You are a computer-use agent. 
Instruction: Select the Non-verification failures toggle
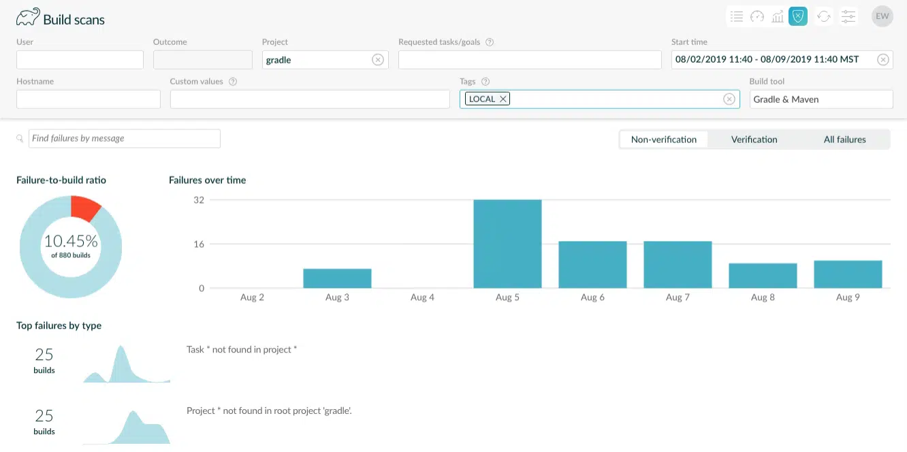click(663, 140)
